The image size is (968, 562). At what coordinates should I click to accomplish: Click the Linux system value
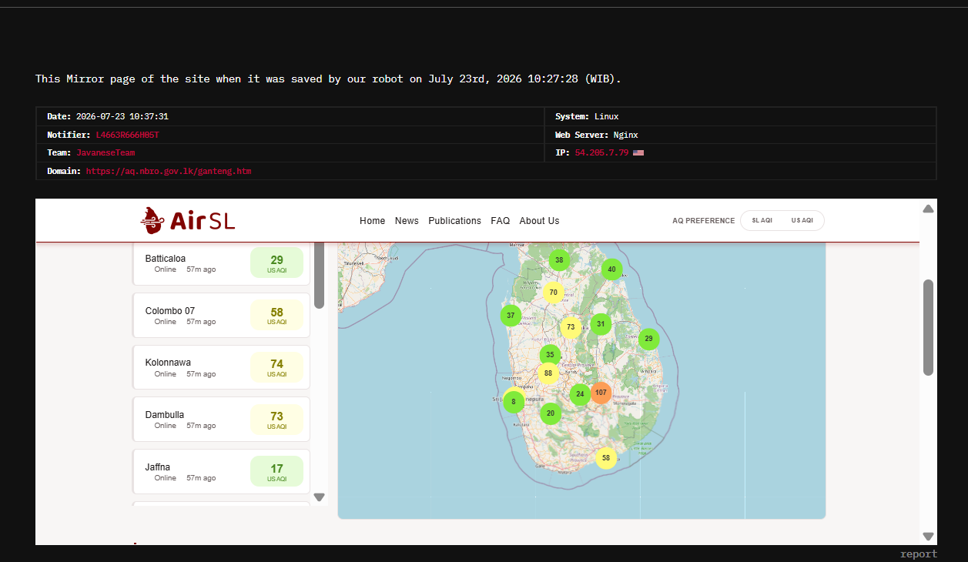606,117
